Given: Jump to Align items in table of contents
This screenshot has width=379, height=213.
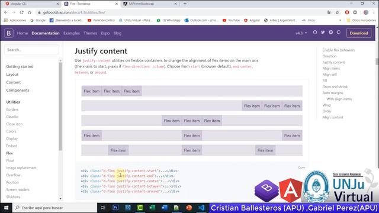Looking at the screenshot, I should point(331,69).
